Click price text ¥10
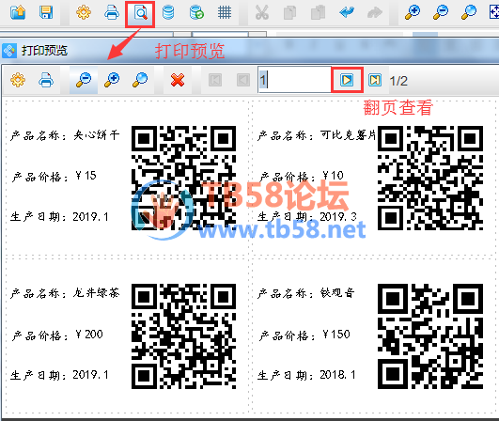This screenshot has width=499, height=421. point(334,176)
